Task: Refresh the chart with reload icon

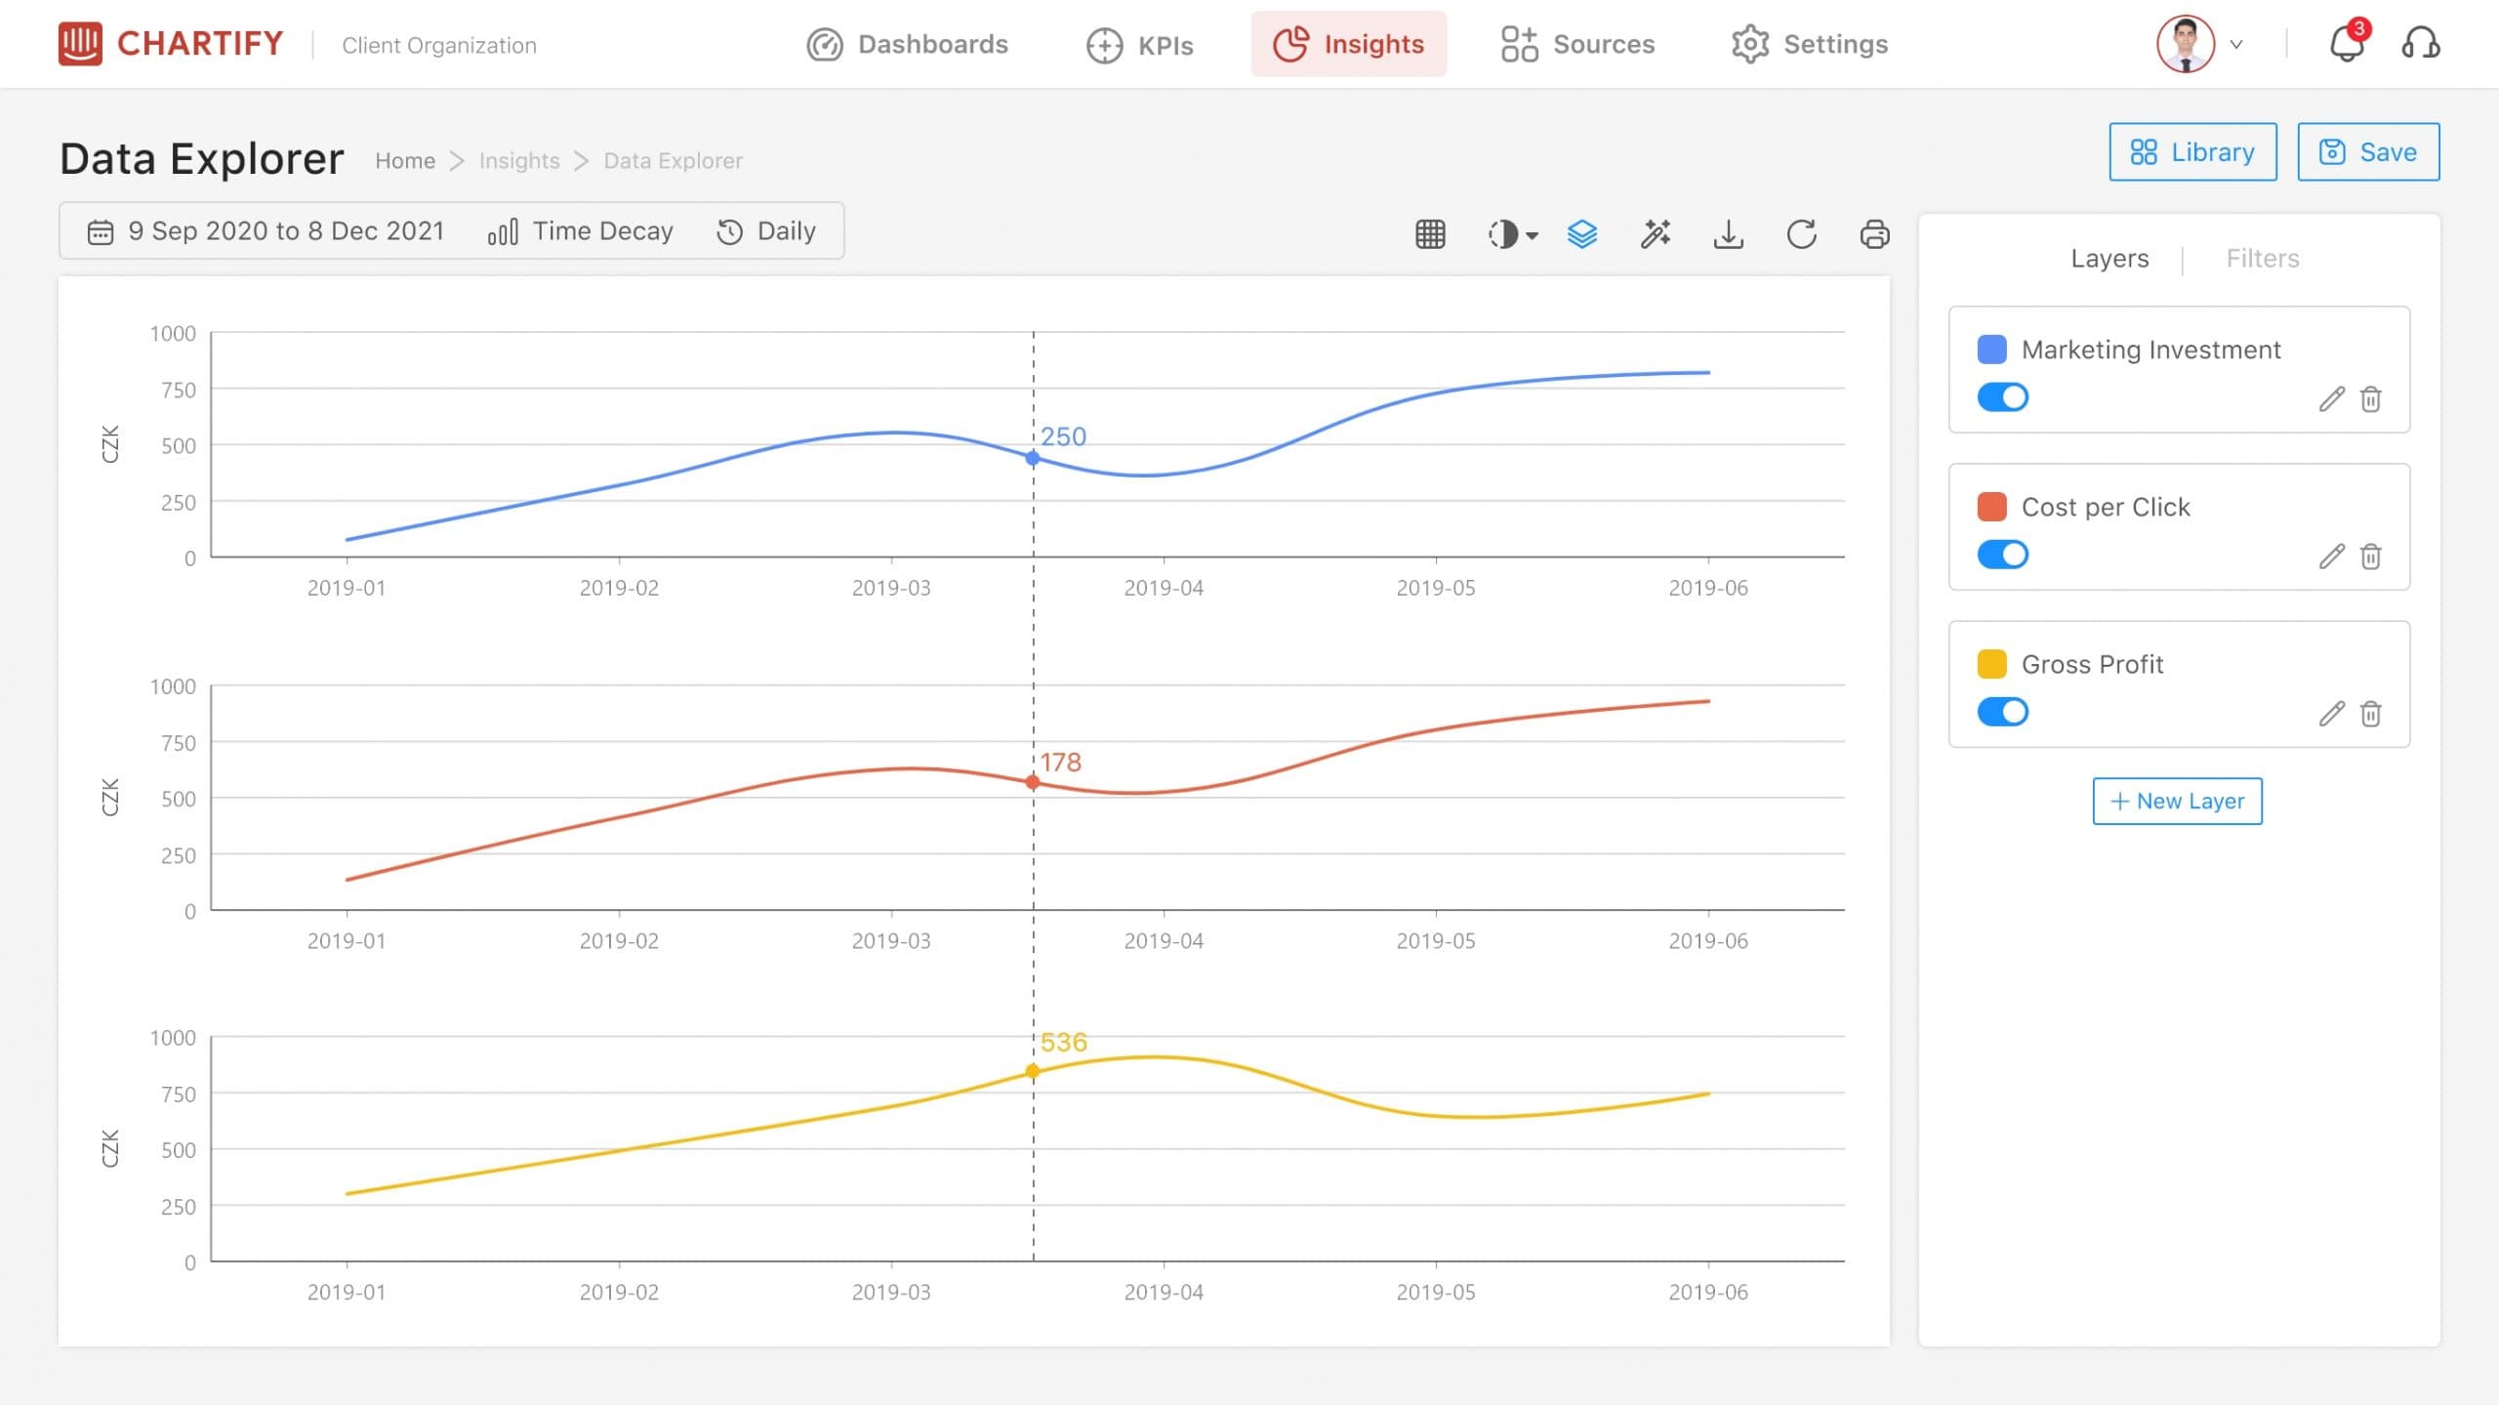Action: click(1801, 234)
